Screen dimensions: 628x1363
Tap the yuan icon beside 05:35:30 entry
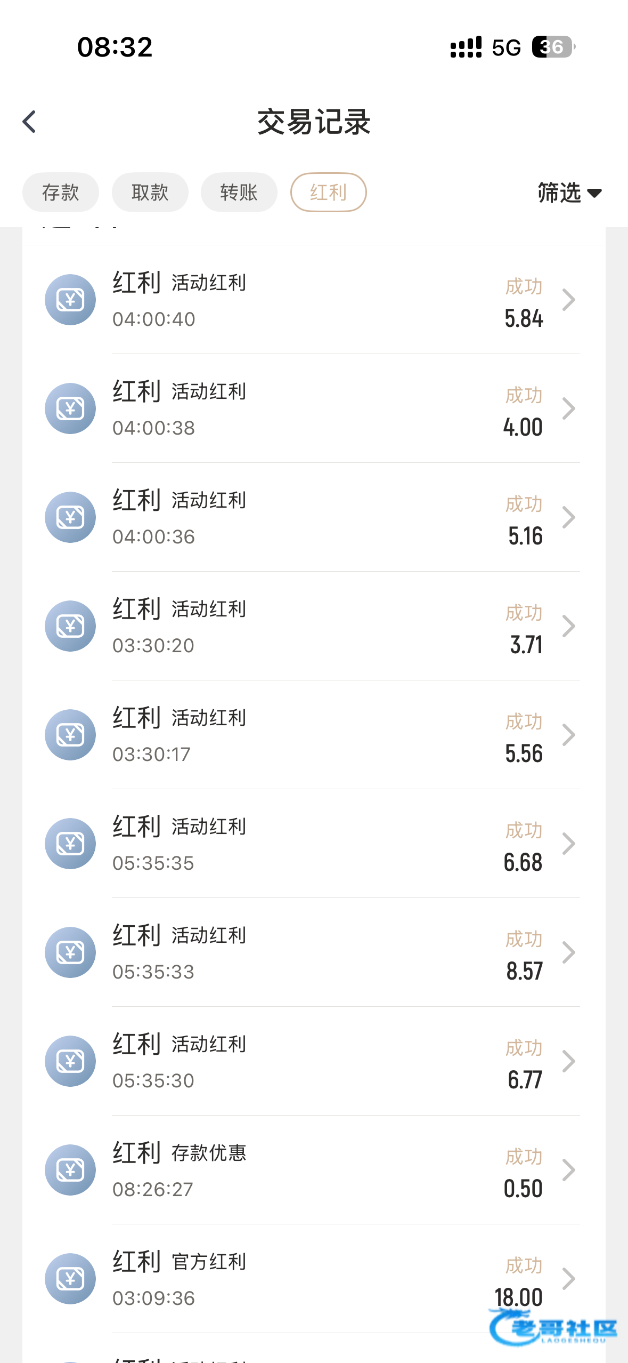tap(70, 1061)
